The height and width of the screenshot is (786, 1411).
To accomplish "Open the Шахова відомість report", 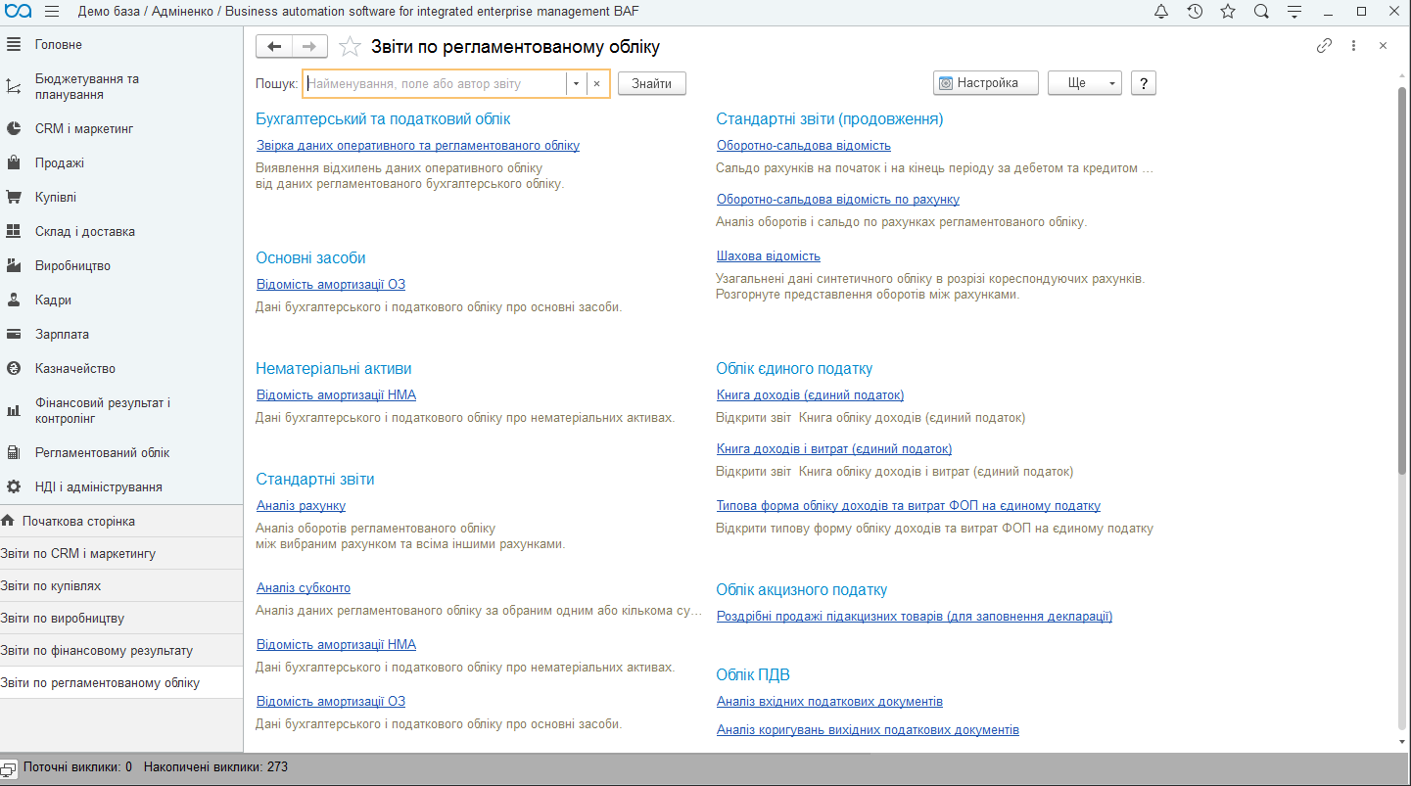I will click(x=769, y=255).
